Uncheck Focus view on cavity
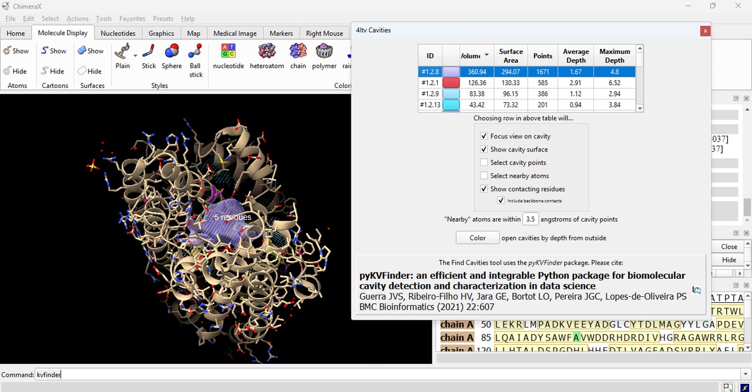Viewport: 752px width, 392px height. (x=484, y=136)
